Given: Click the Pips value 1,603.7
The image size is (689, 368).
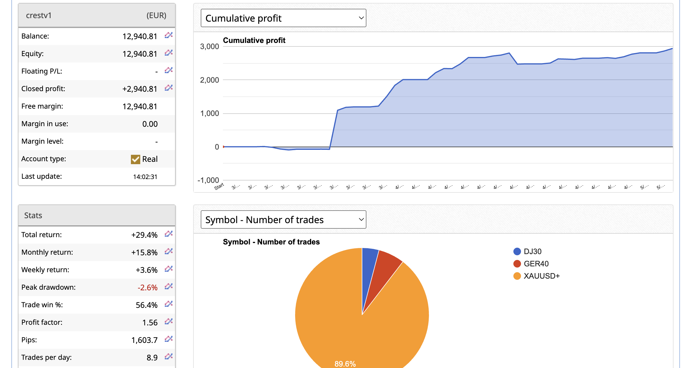Looking at the screenshot, I should (x=144, y=340).
